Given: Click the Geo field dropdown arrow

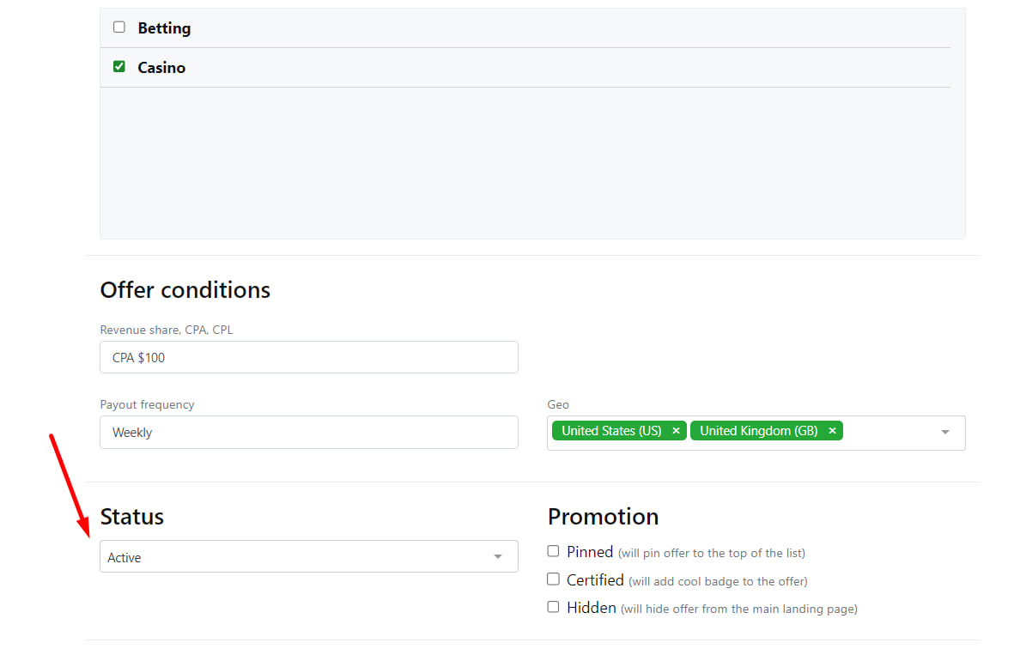Looking at the screenshot, I should (945, 432).
